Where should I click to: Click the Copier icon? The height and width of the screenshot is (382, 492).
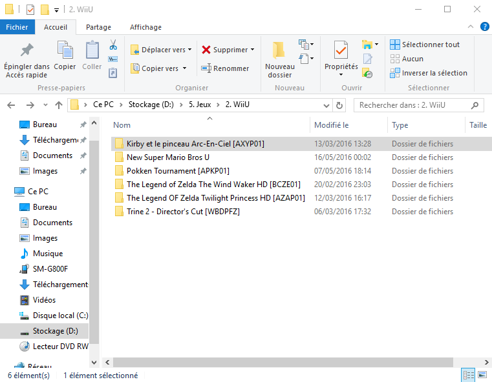point(65,55)
